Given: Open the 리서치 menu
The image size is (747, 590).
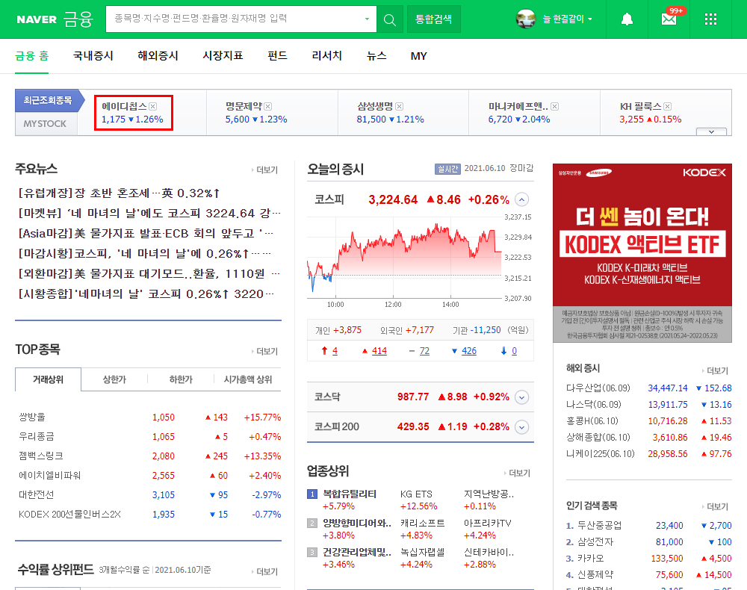Looking at the screenshot, I should tap(327, 56).
